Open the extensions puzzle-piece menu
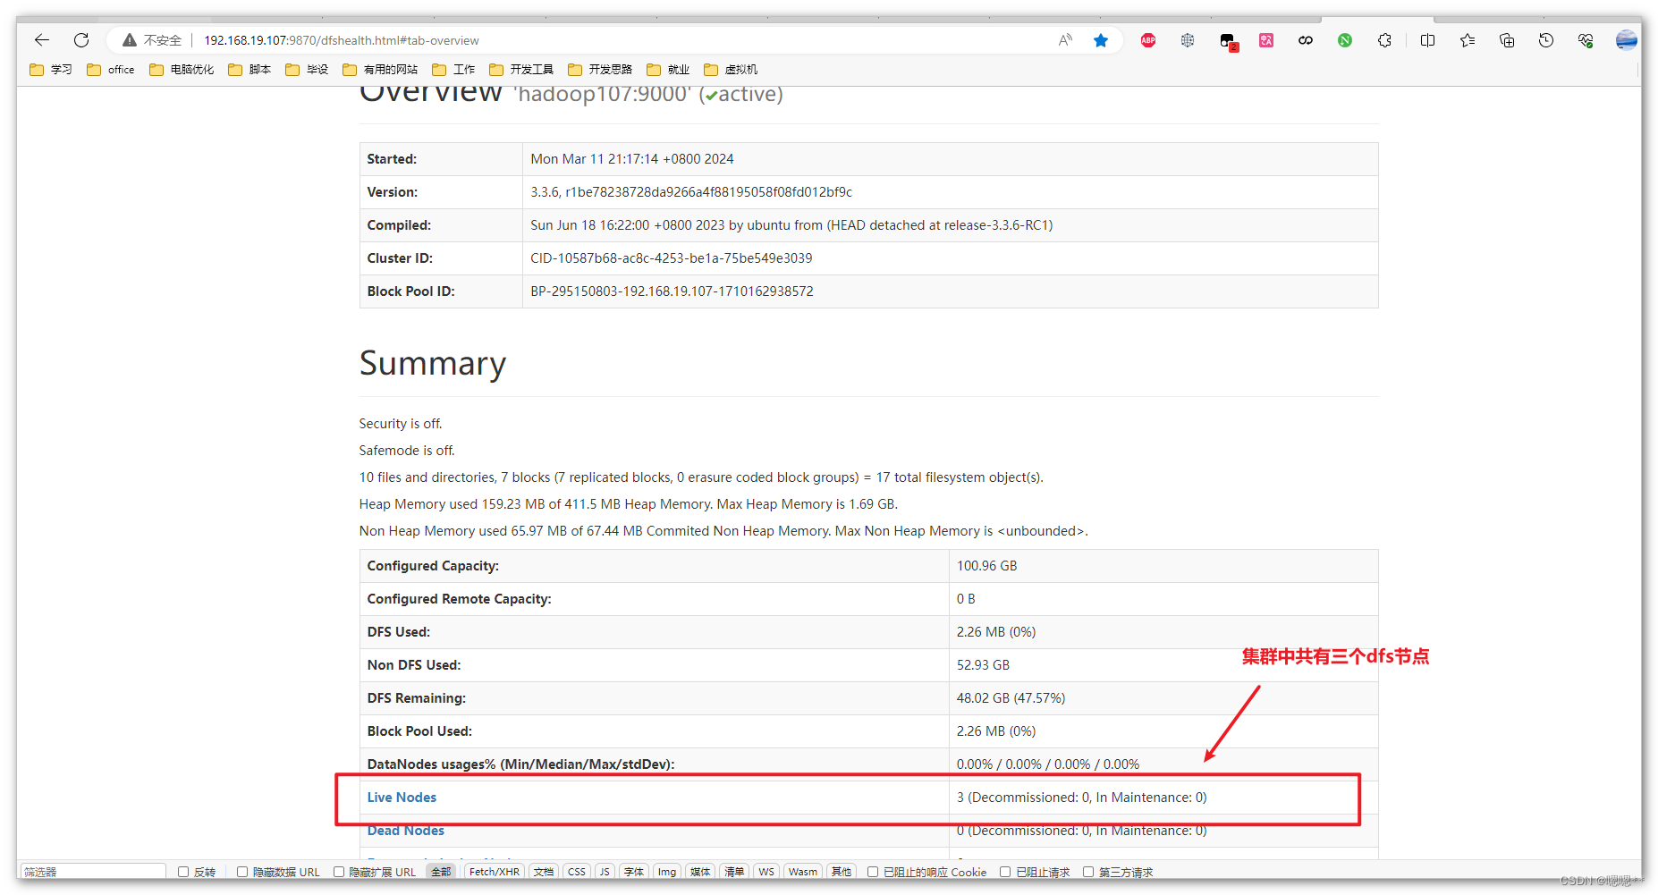Image resolution: width=1658 pixels, height=895 pixels. pos(1384,40)
